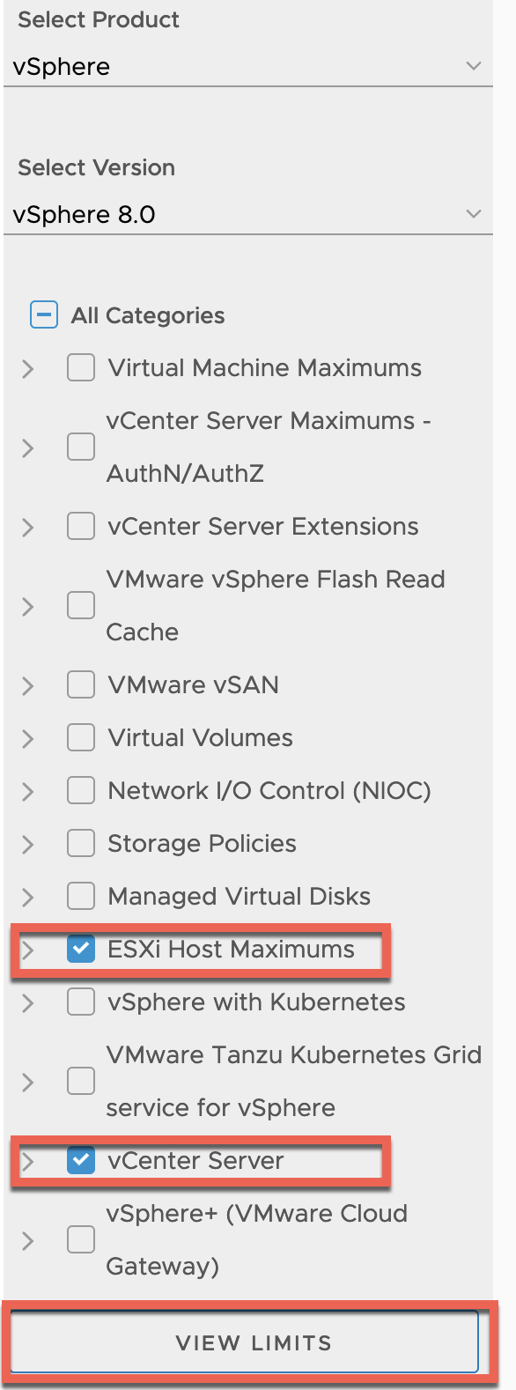
Task: Check vSphere with Kubernetes
Action: tap(80, 1002)
